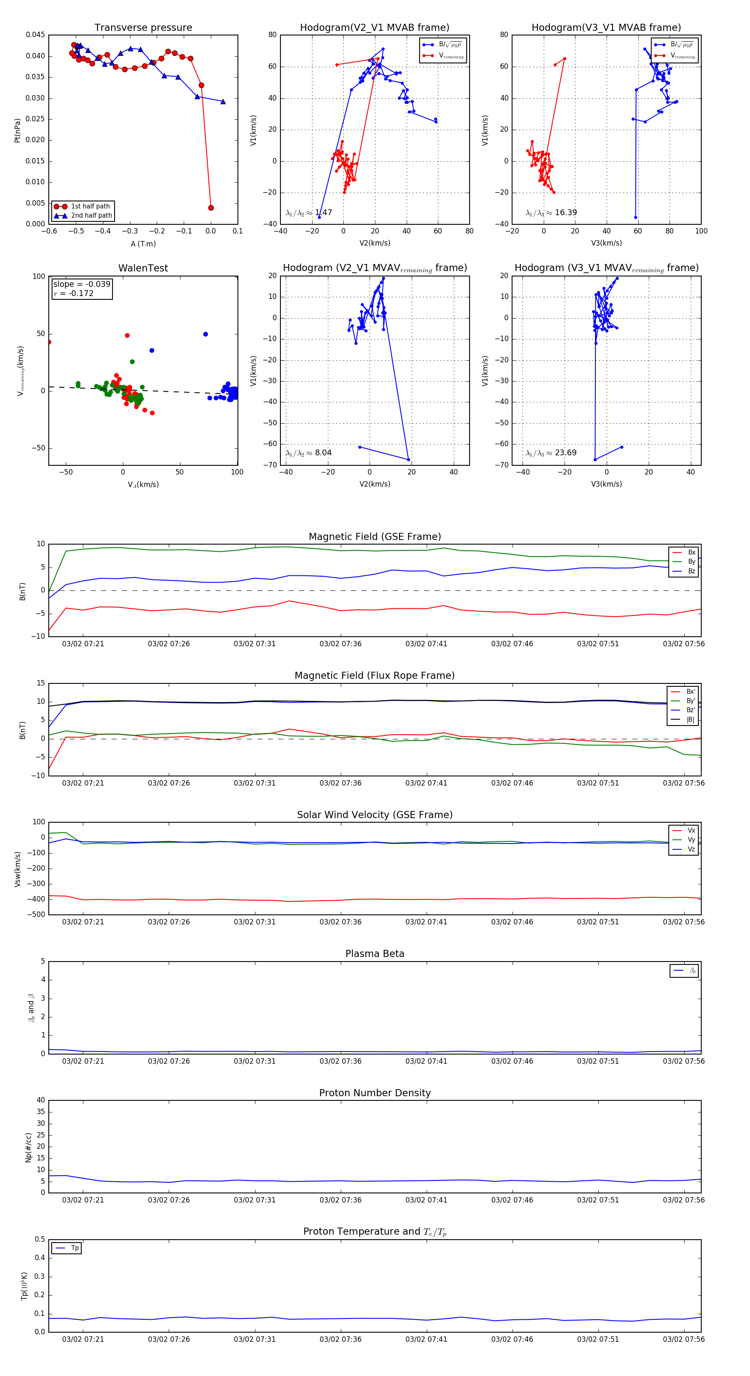Click the 'Hodogram(V2_V1 MVAB frame)' title
The height and width of the screenshot is (1376, 750).
click(x=375, y=28)
